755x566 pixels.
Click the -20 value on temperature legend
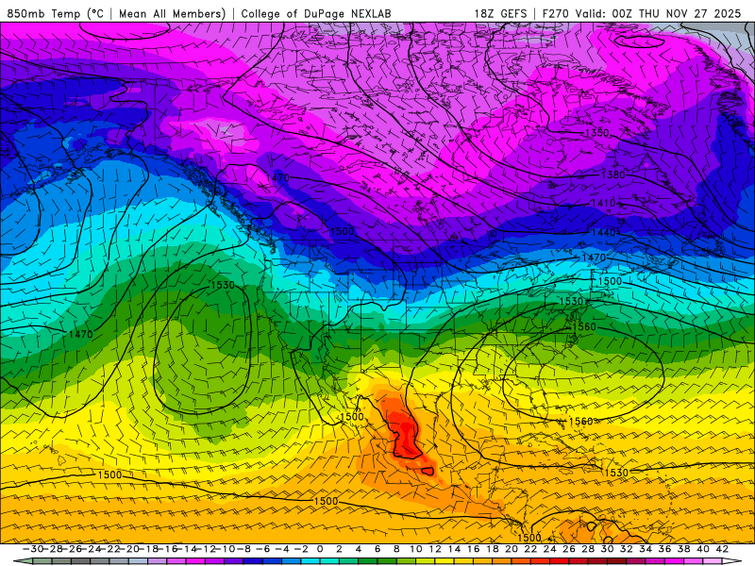130,549
